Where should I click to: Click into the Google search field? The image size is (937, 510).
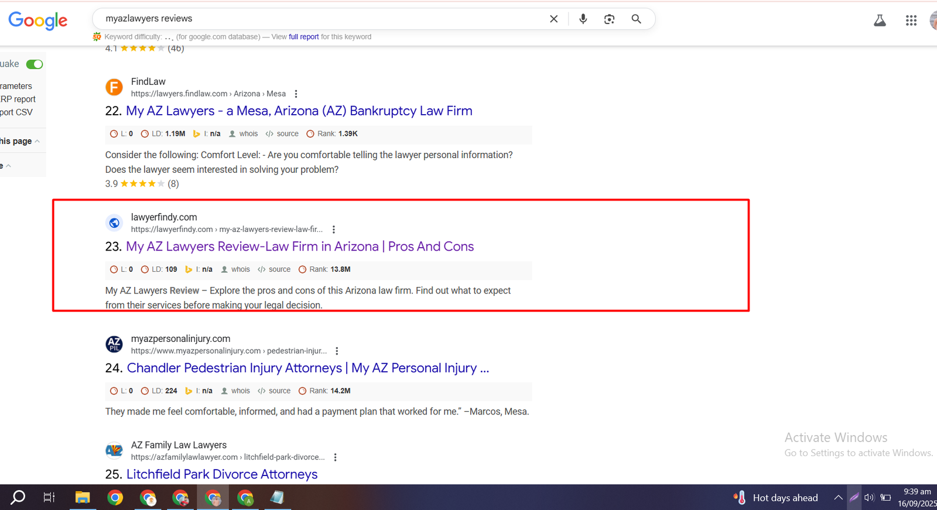[322, 19]
